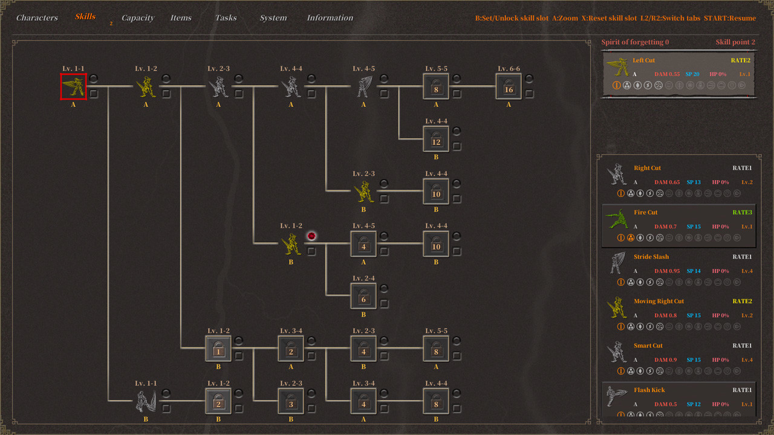Switch to the Characters tab
774x435 pixels.
click(x=37, y=18)
